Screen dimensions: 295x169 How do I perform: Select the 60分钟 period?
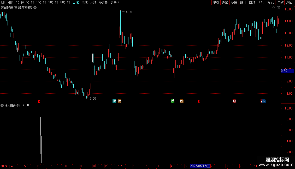point(65,2)
